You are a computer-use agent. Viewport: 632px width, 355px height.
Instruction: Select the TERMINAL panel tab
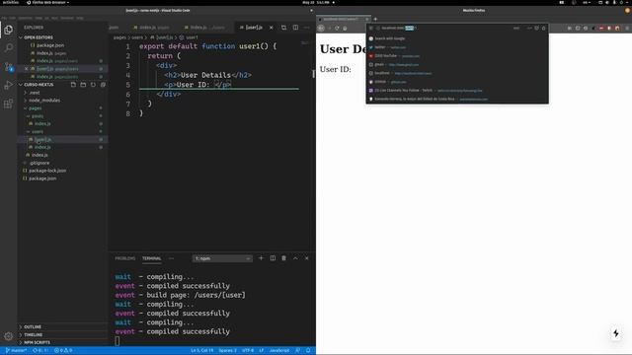151,258
